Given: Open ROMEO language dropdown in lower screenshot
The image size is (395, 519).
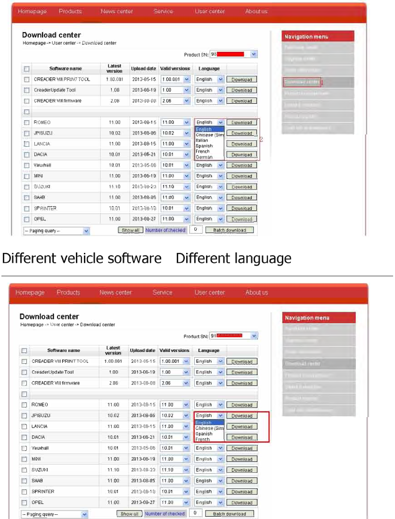Looking at the screenshot, I should [x=221, y=405].
